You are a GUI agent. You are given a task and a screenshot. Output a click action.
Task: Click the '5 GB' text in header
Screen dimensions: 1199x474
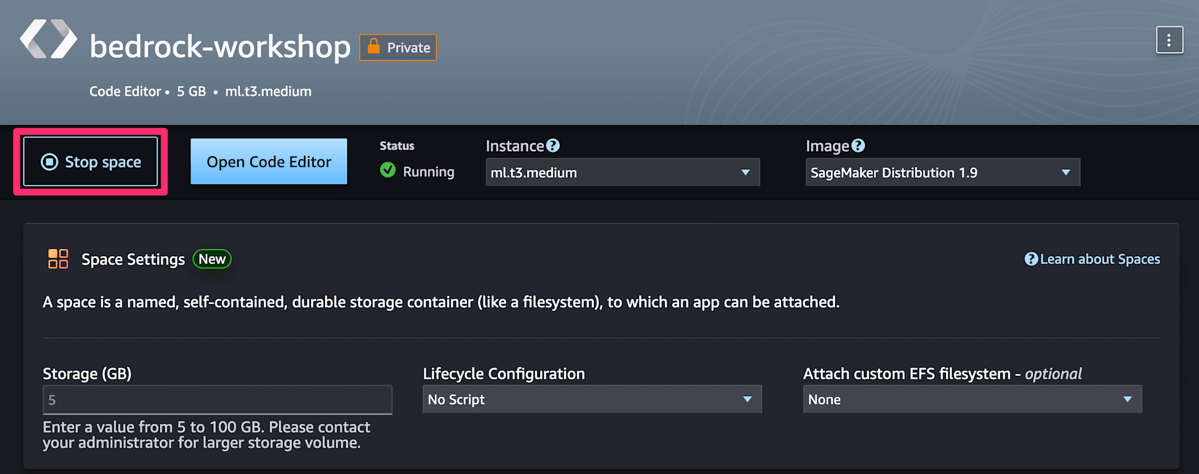[x=191, y=92]
